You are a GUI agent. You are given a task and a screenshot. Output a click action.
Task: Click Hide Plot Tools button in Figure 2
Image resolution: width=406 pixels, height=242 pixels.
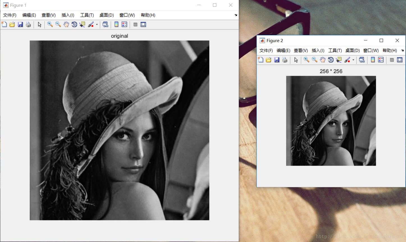click(x=392, y=60)
